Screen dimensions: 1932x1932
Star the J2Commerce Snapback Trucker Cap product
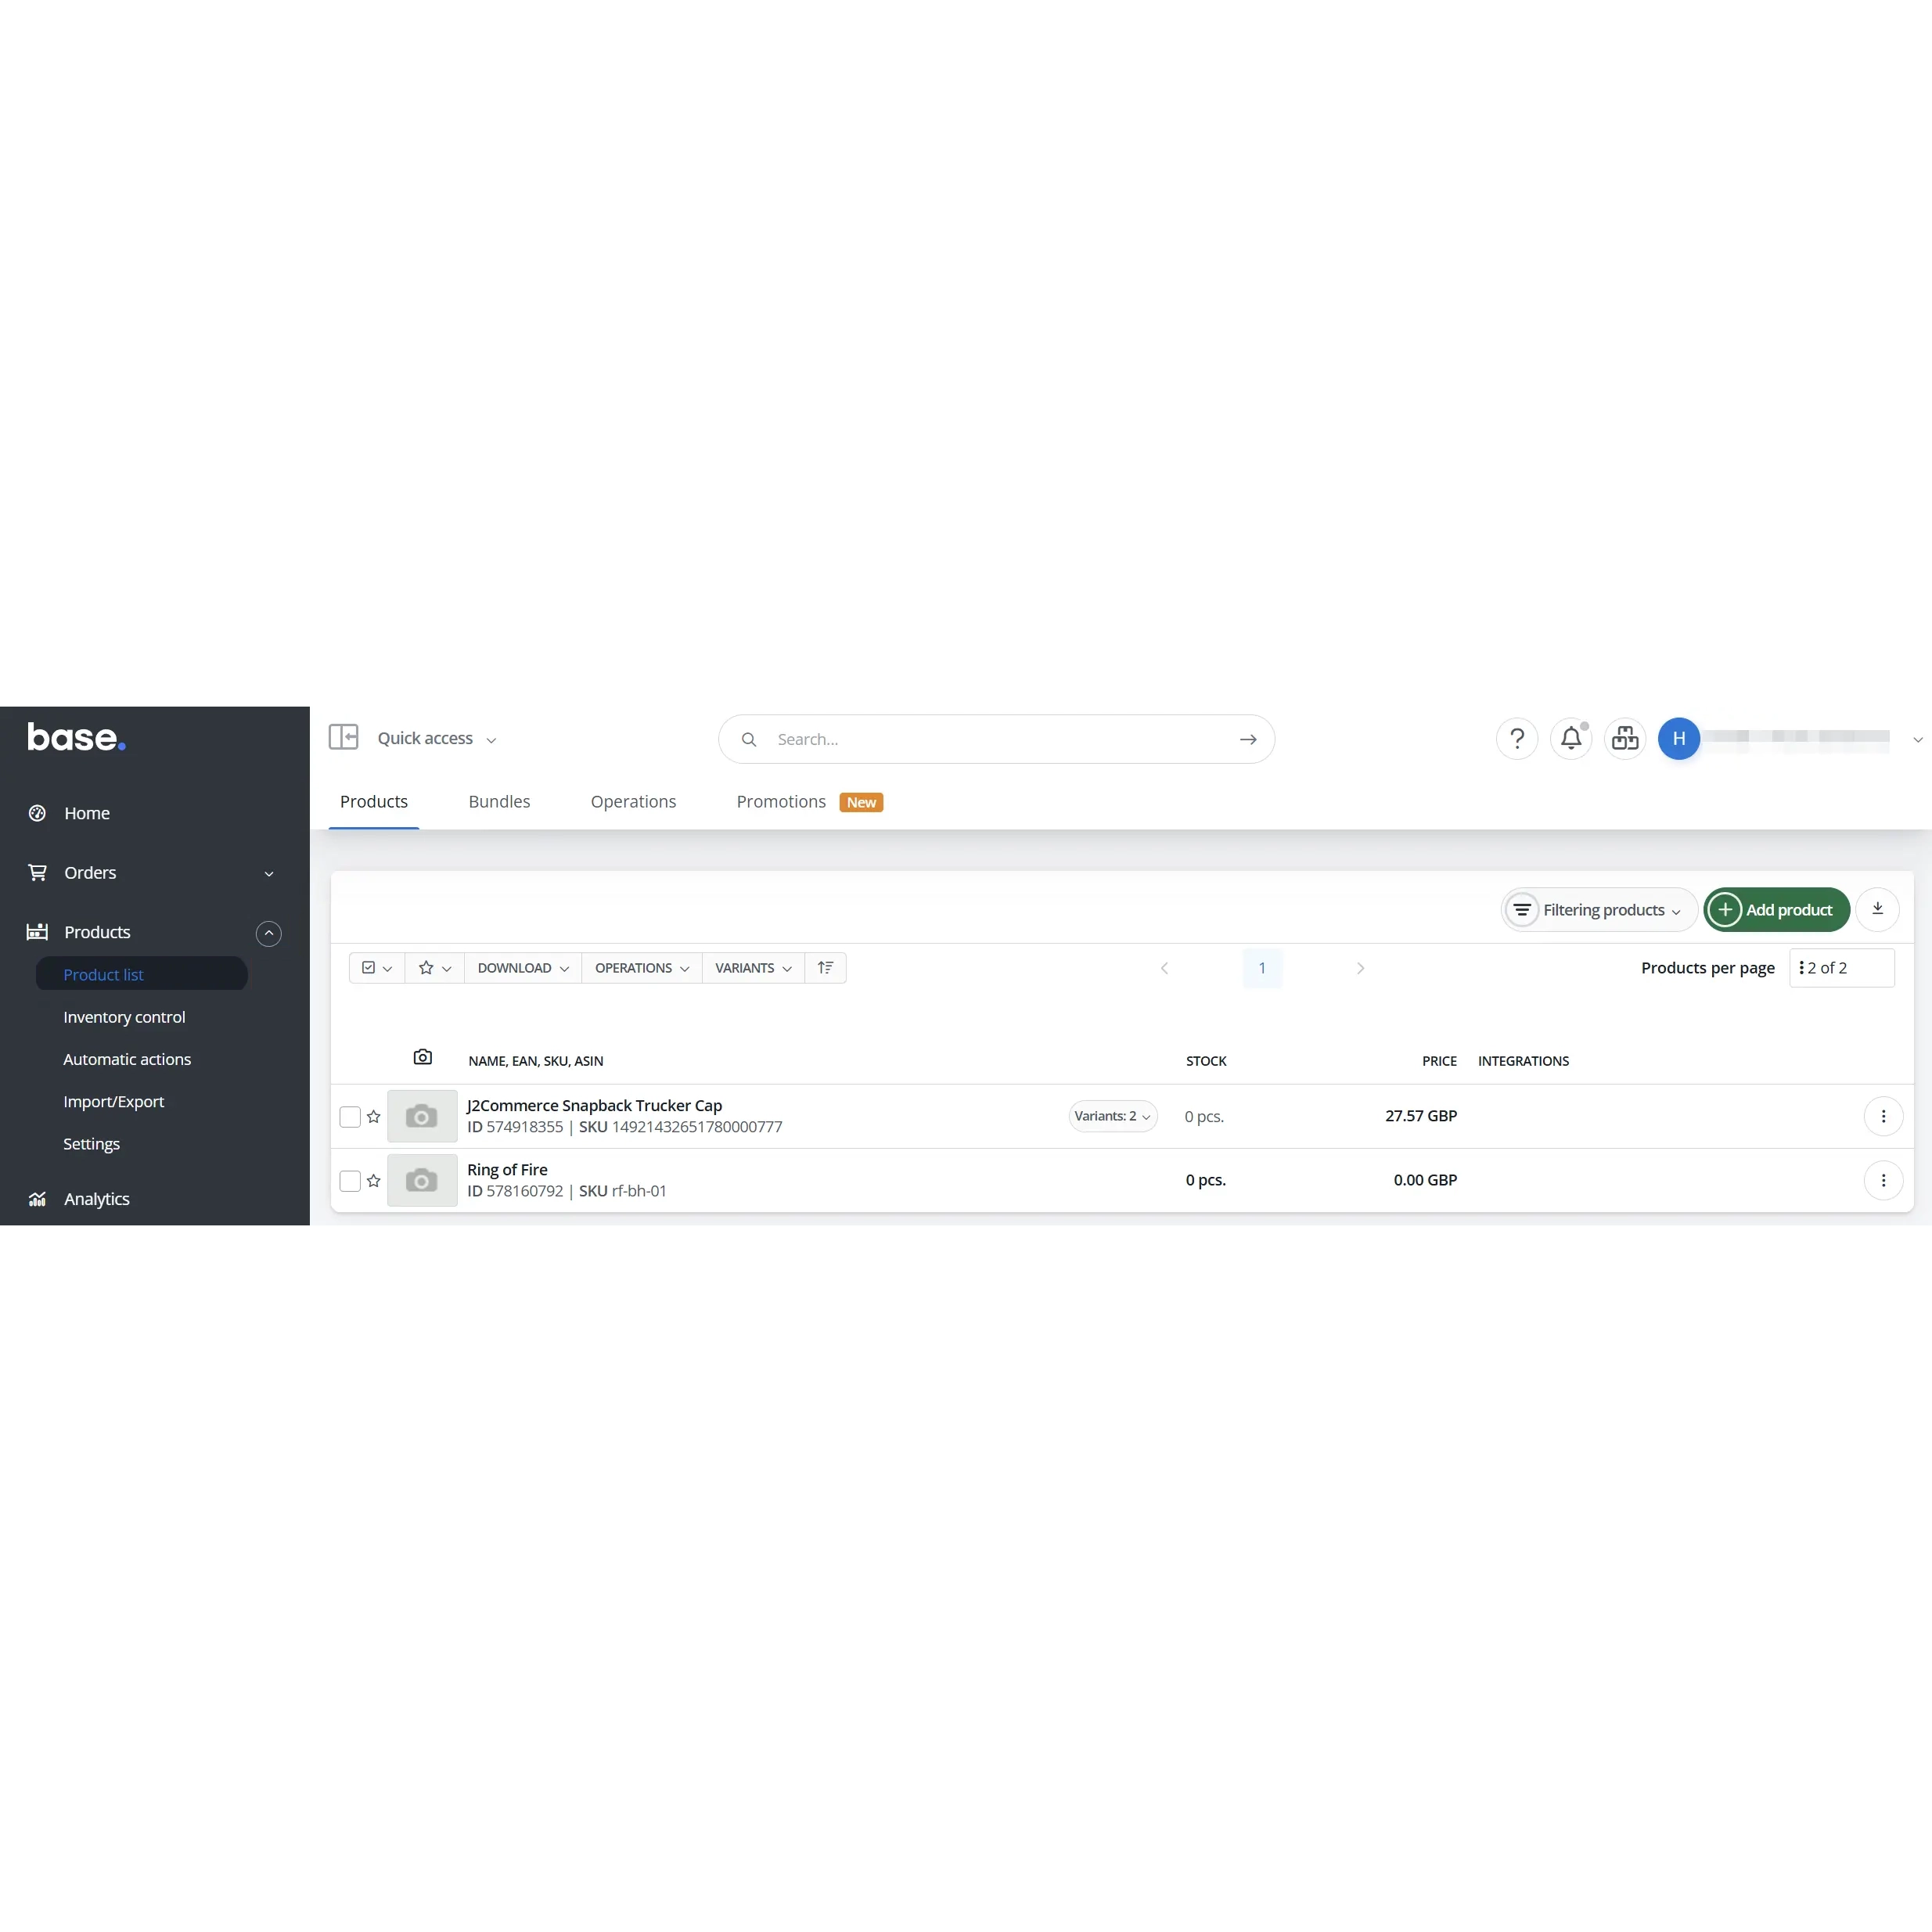coord(374,1116)
